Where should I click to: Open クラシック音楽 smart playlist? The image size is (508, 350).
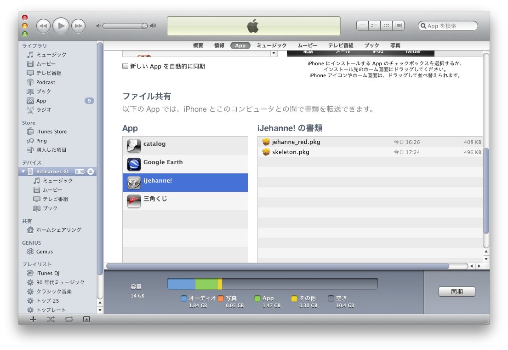pyautogui.click(x=54, y=292)
